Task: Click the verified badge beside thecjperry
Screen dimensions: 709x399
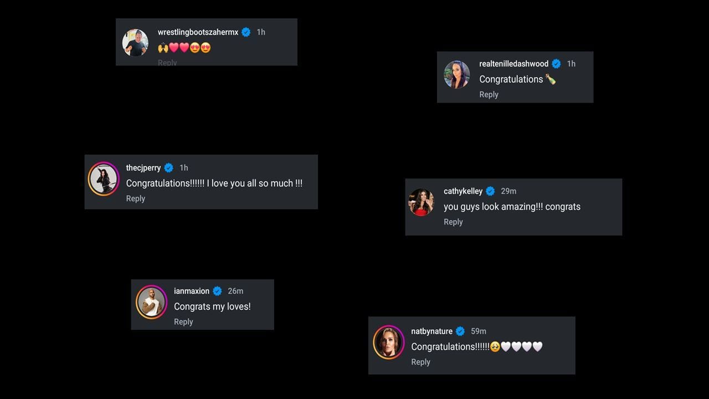Action: click(168, 167)
